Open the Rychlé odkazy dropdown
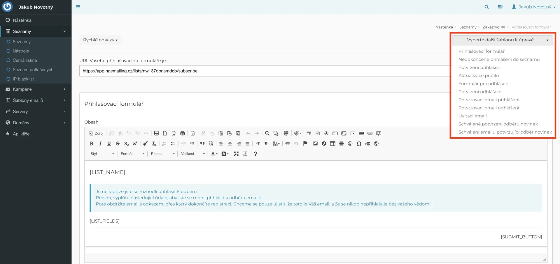 point(100,40)
